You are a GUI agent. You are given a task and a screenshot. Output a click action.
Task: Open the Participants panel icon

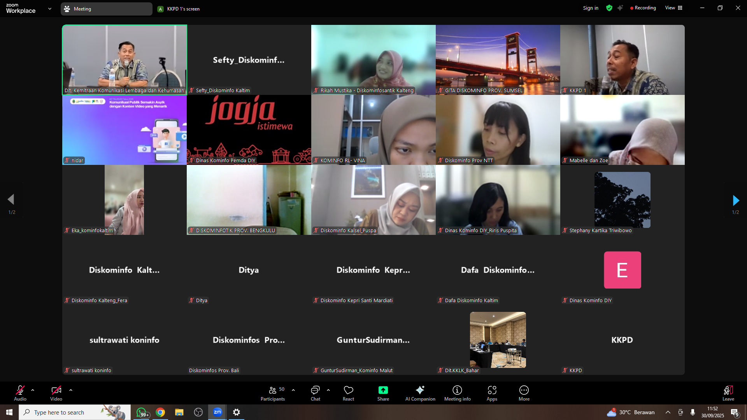[272, 390]
